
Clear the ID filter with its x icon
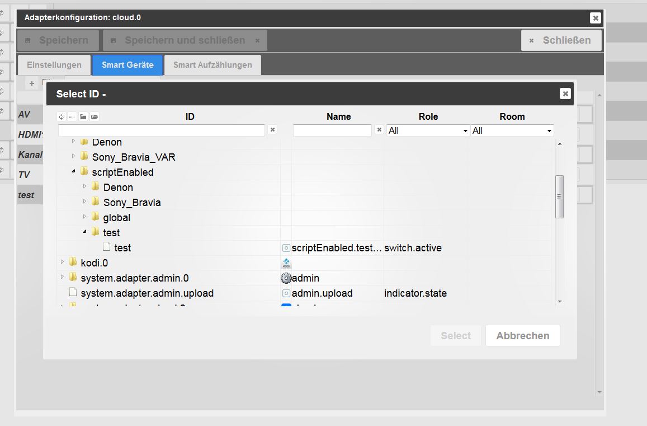point(272,130)
